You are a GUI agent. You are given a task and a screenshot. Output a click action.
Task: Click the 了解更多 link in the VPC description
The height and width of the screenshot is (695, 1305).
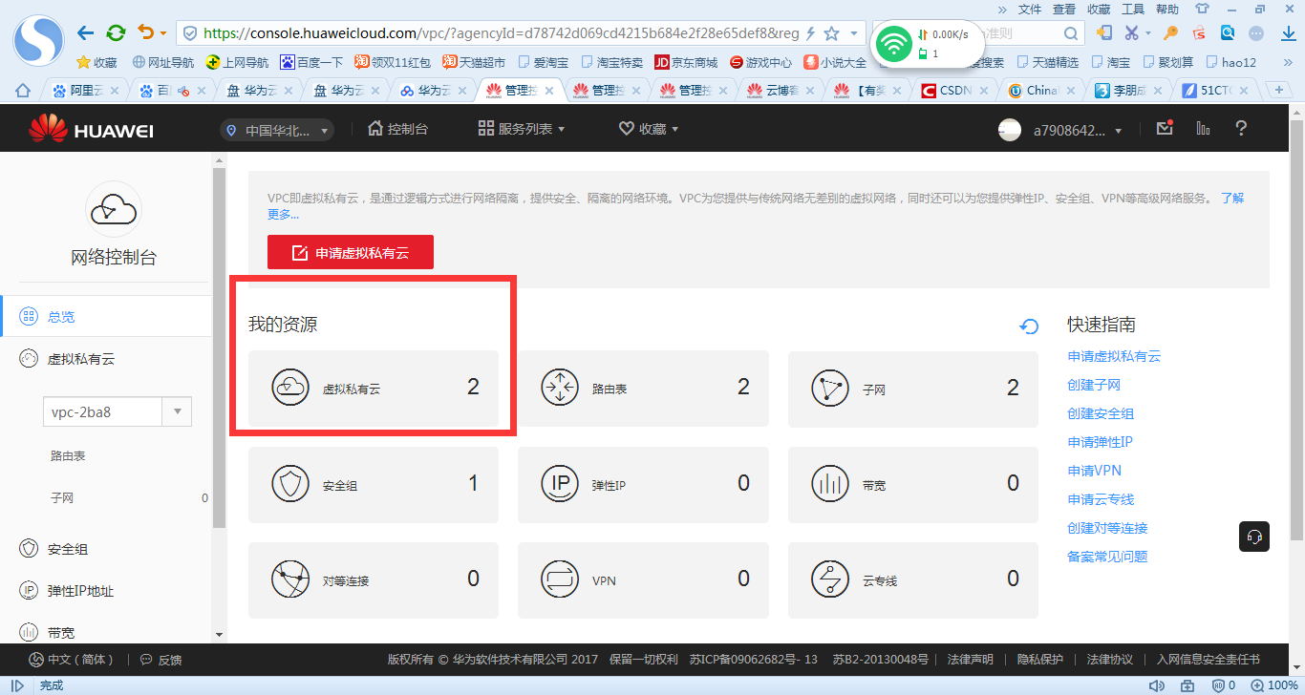tap(1232, 199)
